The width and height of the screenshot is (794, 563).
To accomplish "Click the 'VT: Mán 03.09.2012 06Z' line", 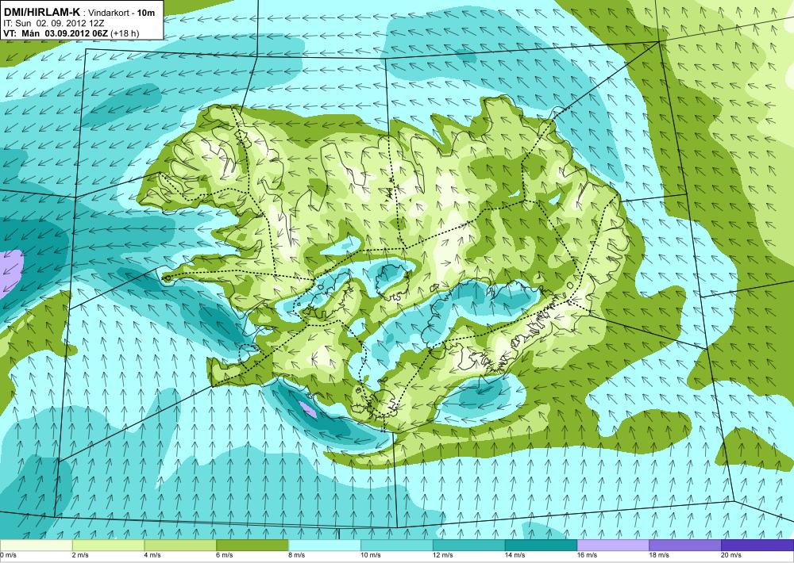I will pyautogui.click(x=56, y=34).
